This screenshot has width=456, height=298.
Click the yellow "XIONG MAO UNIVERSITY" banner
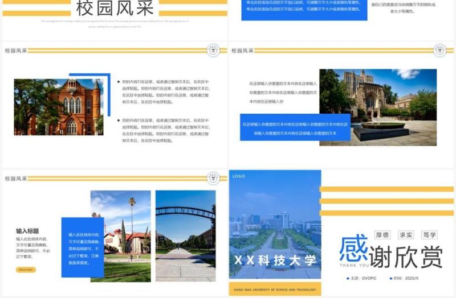coord(275,289)
